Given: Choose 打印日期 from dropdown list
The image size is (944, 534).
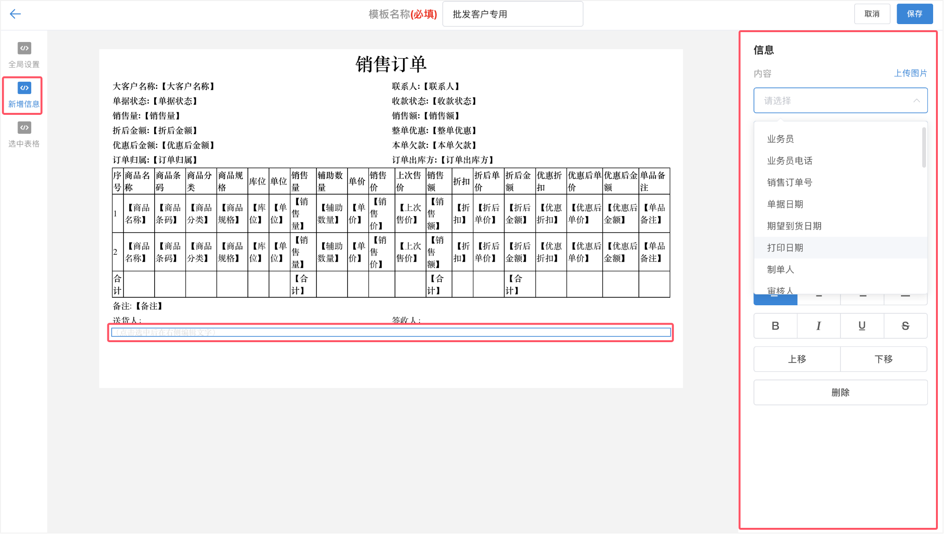Looking at the screenshot, I should [785, 248].
